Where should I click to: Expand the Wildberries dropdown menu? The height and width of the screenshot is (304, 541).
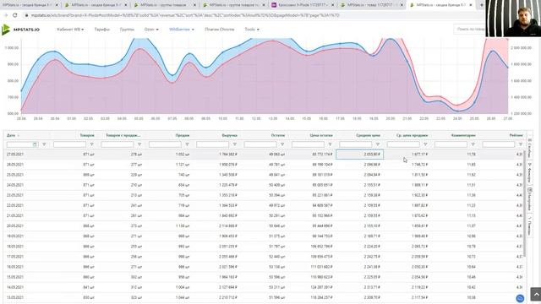(182, 30)
